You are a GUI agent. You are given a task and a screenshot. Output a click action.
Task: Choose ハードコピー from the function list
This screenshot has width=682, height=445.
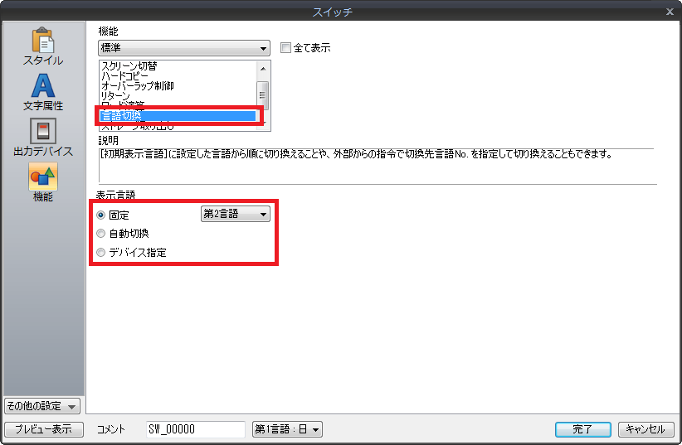click(x=124, y=75)
